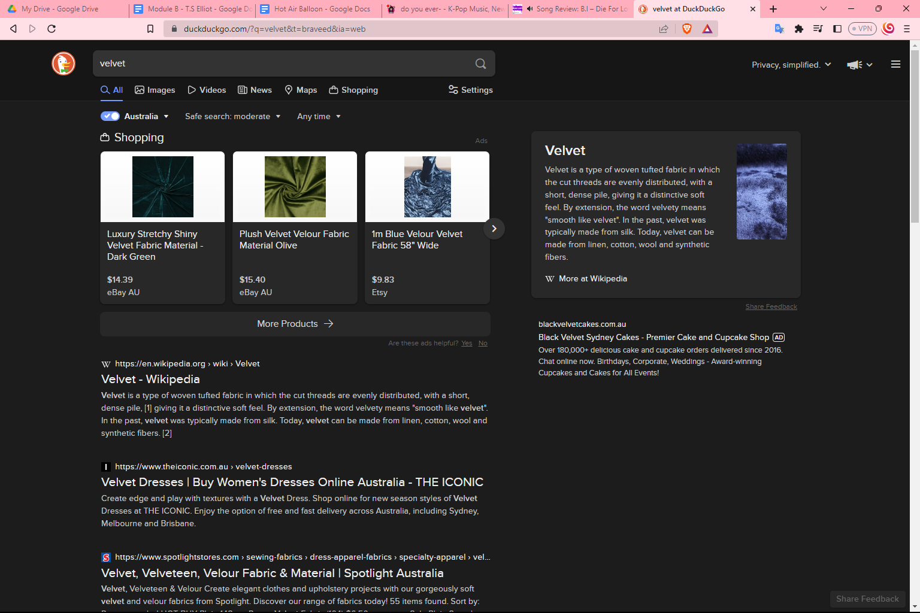Click the share icon in address bar
This screenshot has height=613, width=920.
[664, 29]
